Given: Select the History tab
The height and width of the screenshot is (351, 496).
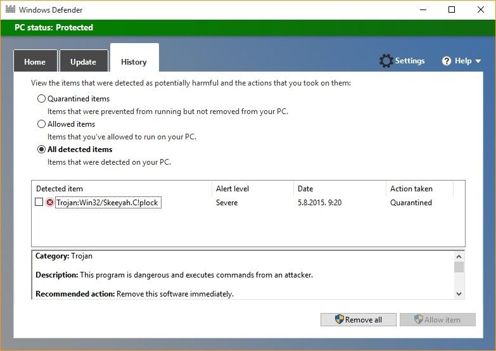Looking at the screenshot, I should [x=134, y=58].
